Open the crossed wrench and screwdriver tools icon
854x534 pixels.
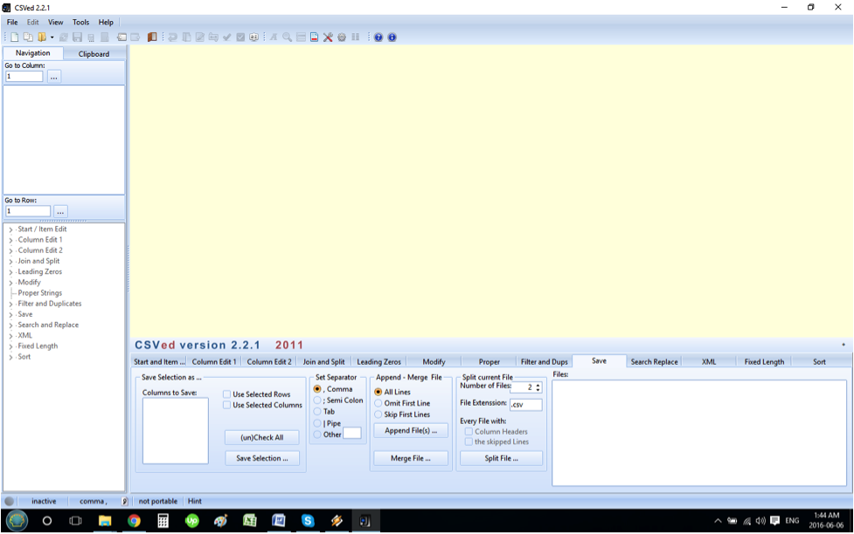click(x=328, y=37)
